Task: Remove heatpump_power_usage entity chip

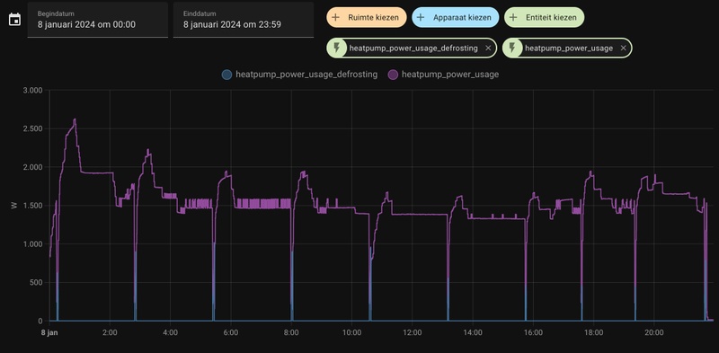Action: point(623,48)
